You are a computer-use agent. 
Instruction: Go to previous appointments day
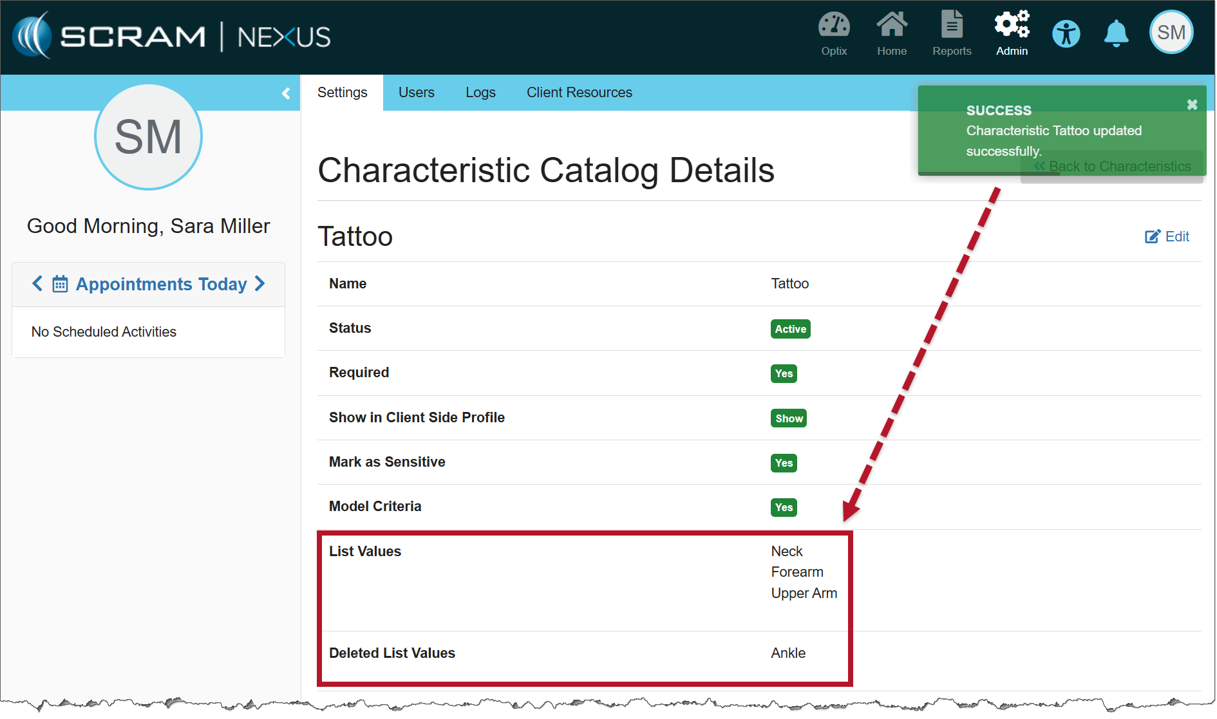pos(37,283)
